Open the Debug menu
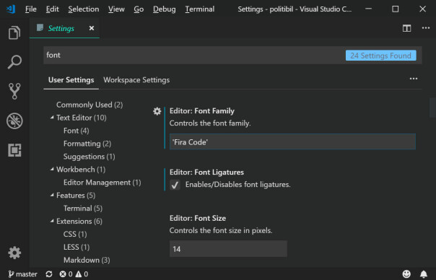The width and height of the screenshot is (436, 280). click(x=164, y=9)
